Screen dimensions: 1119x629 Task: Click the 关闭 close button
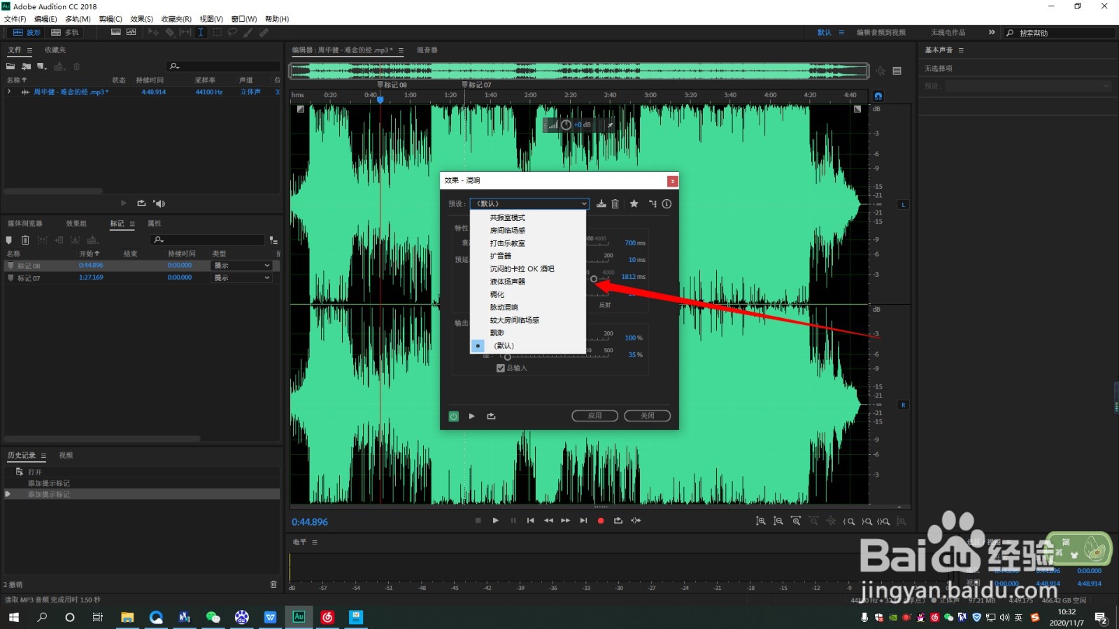click(x=647, y=416)
